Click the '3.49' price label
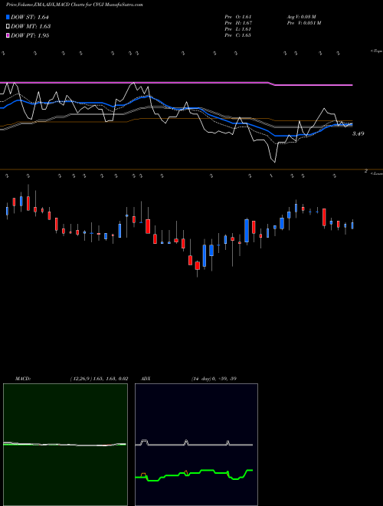The height and width of the screenshot is (506, 383). 358,133
